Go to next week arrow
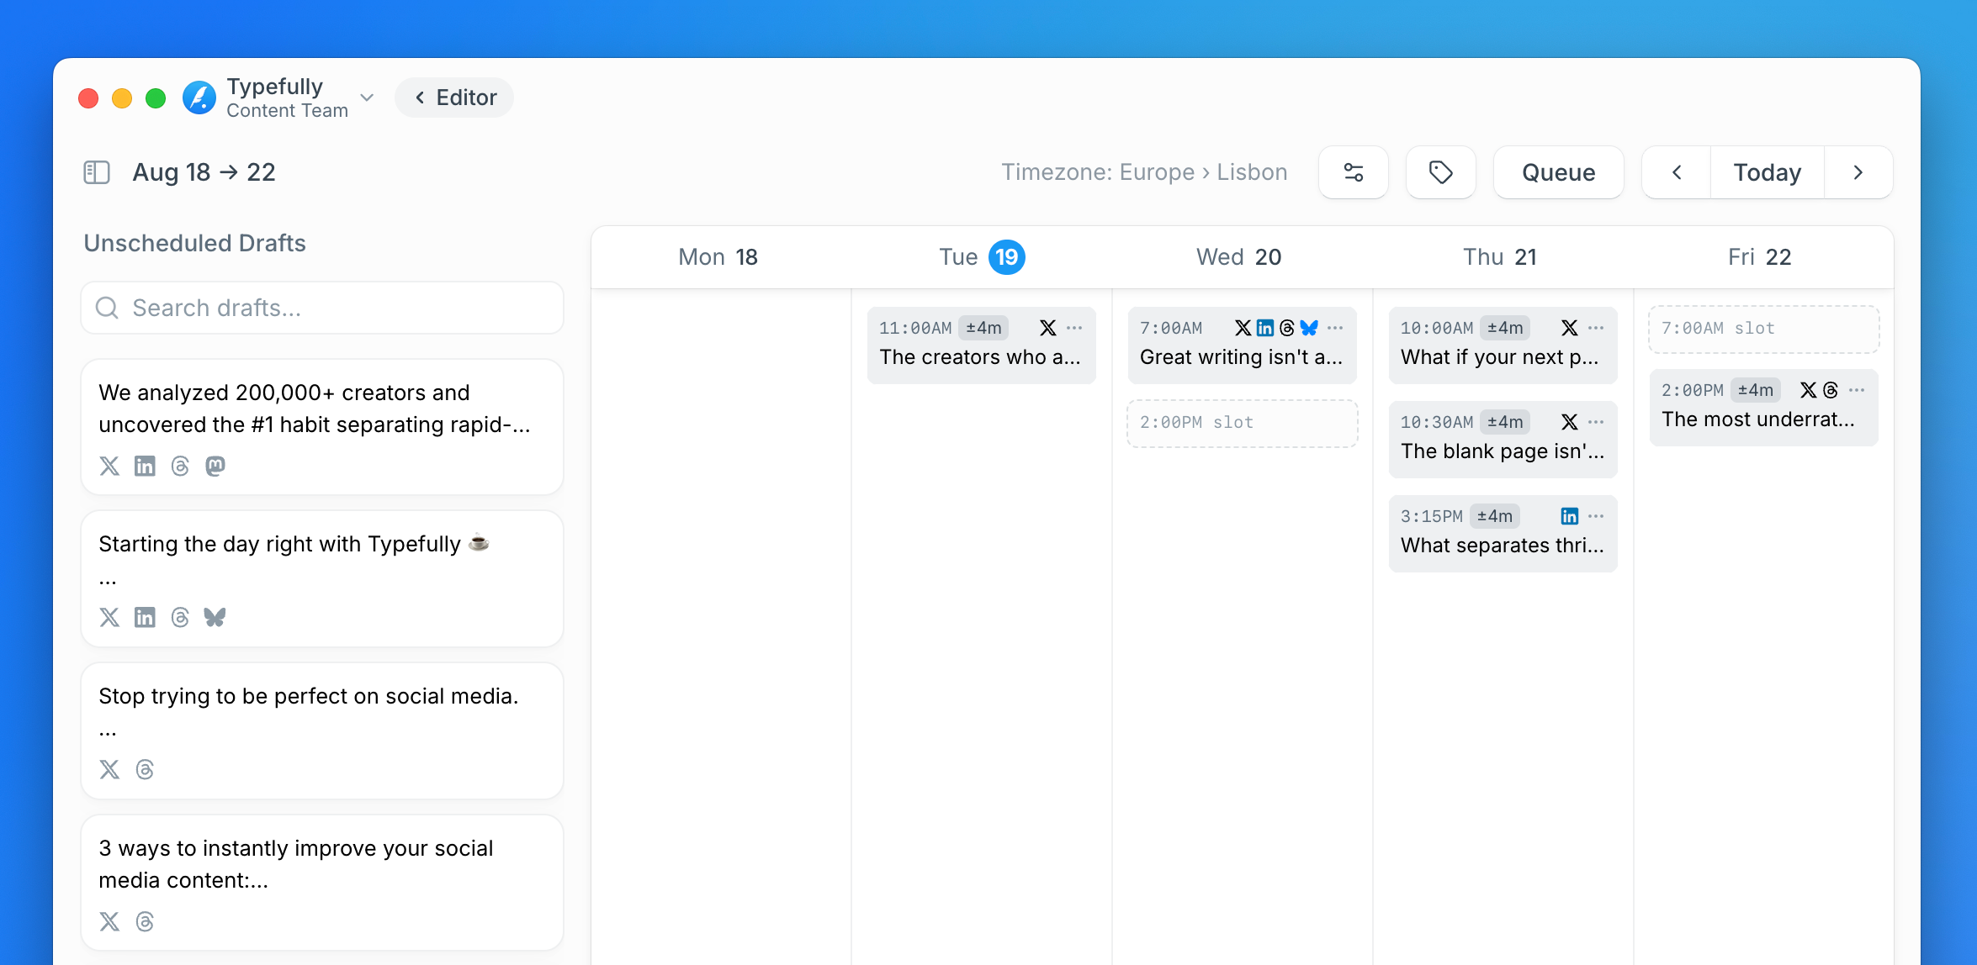 1858,172
